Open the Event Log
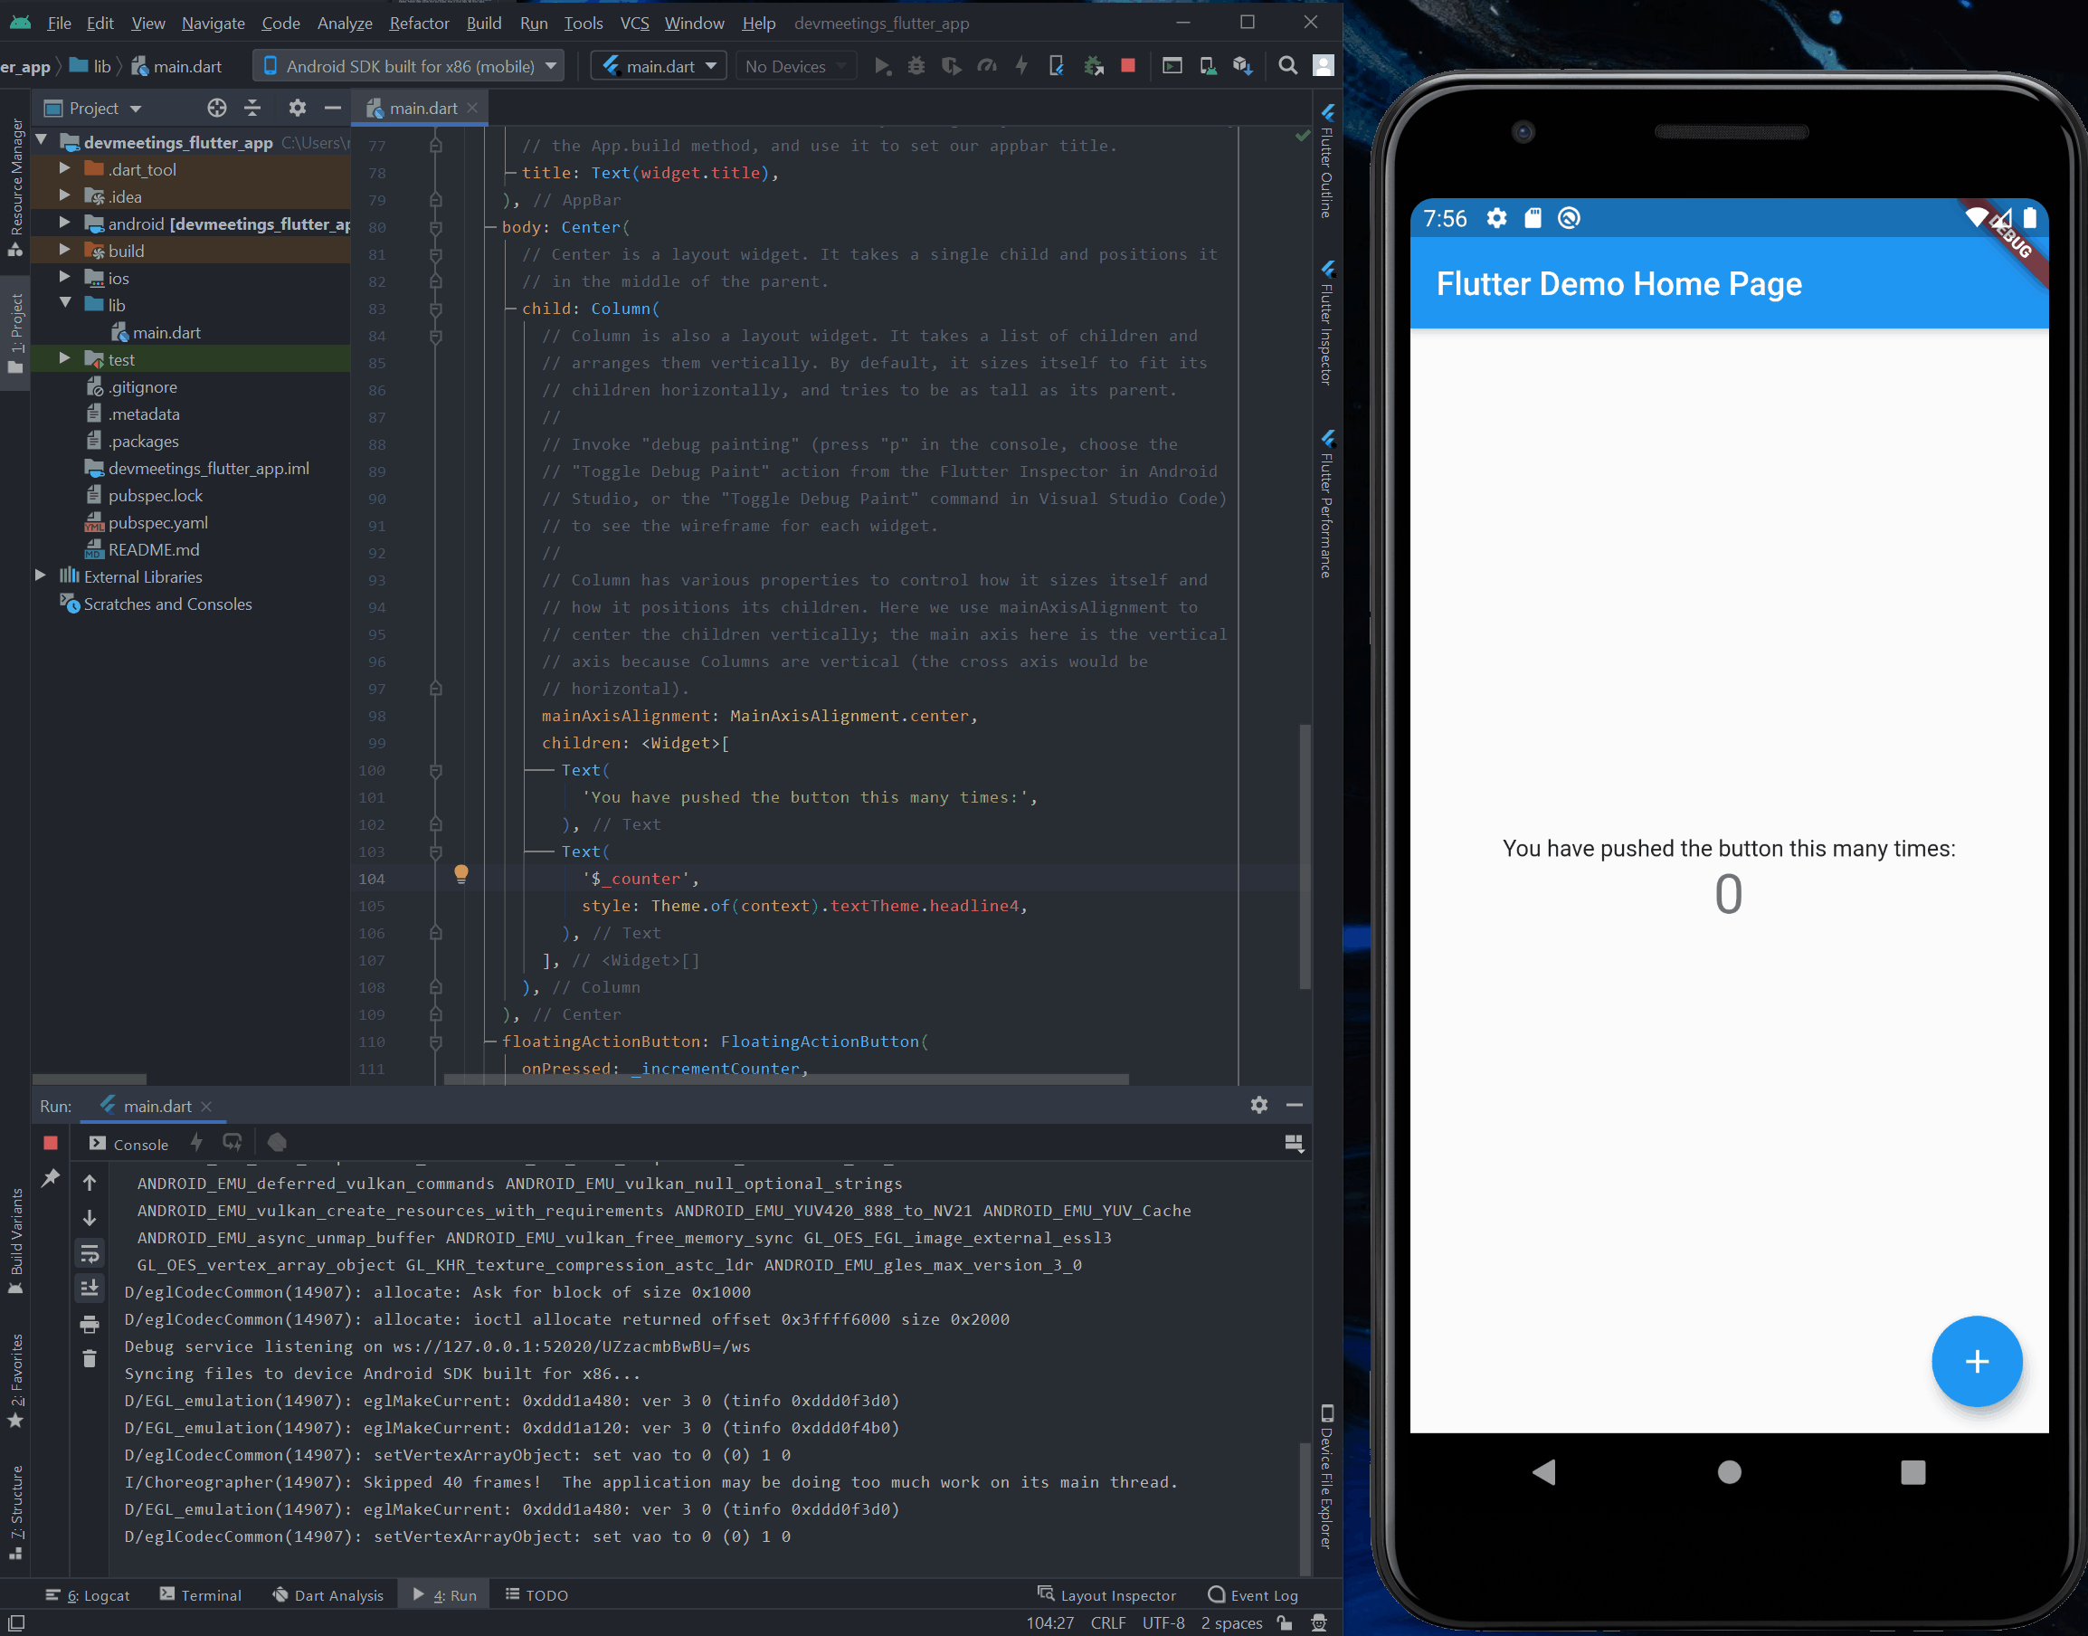The height and width of the screenshot is (1636, 2088). 1253,1594
